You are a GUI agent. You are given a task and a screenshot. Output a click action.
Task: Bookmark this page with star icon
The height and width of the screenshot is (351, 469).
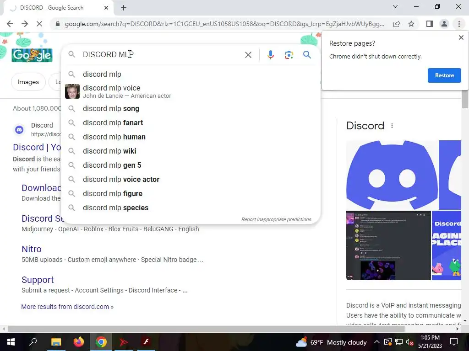point(411,24)
